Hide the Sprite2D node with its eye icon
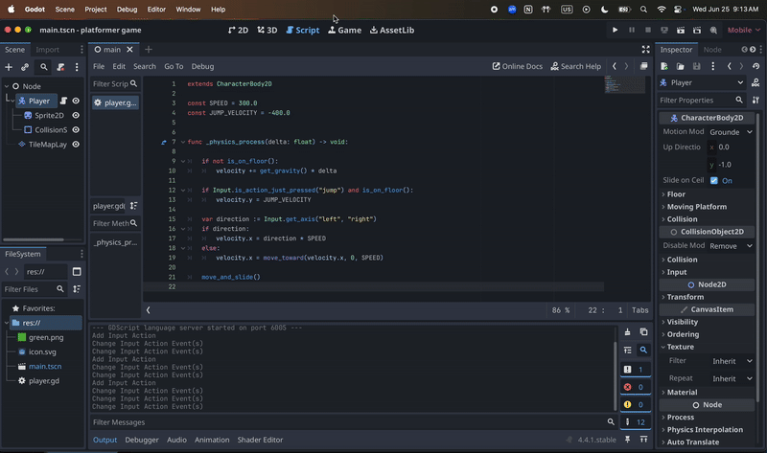Image resolution: width=767 pixels, height=453 pixels. tap(76, 115)
